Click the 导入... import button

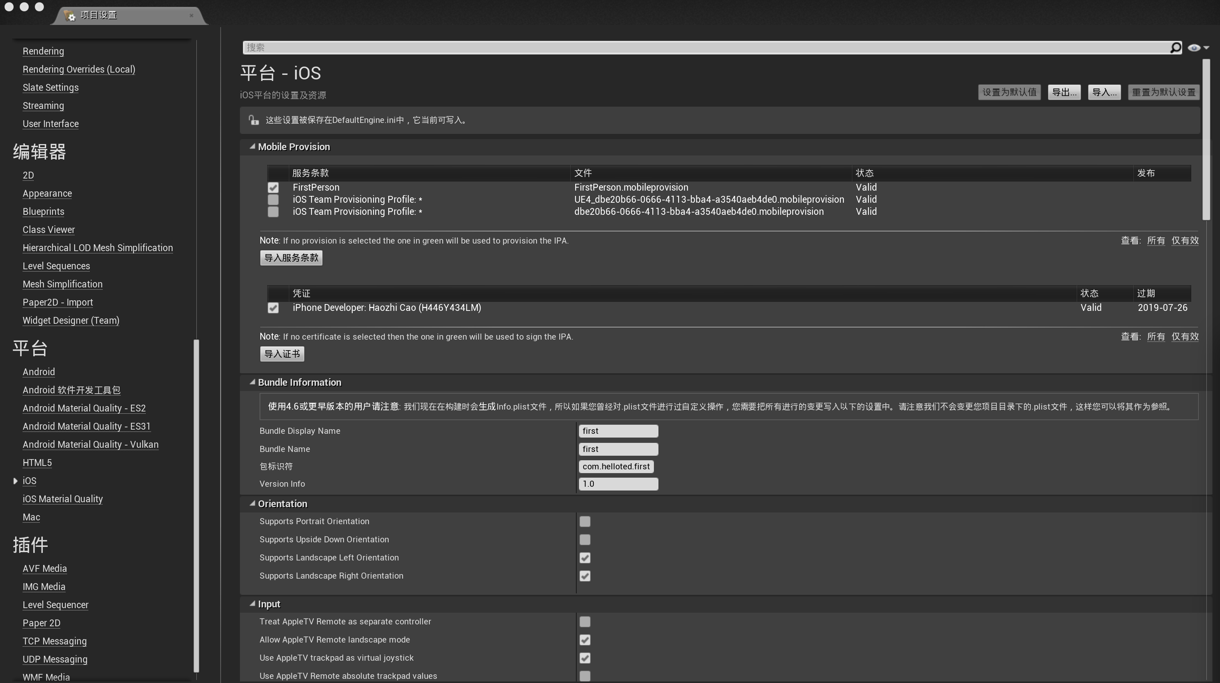(x=1104, y=92)
